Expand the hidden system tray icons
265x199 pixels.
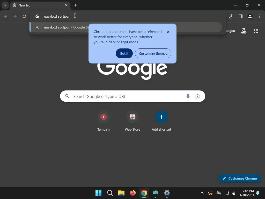202,193
